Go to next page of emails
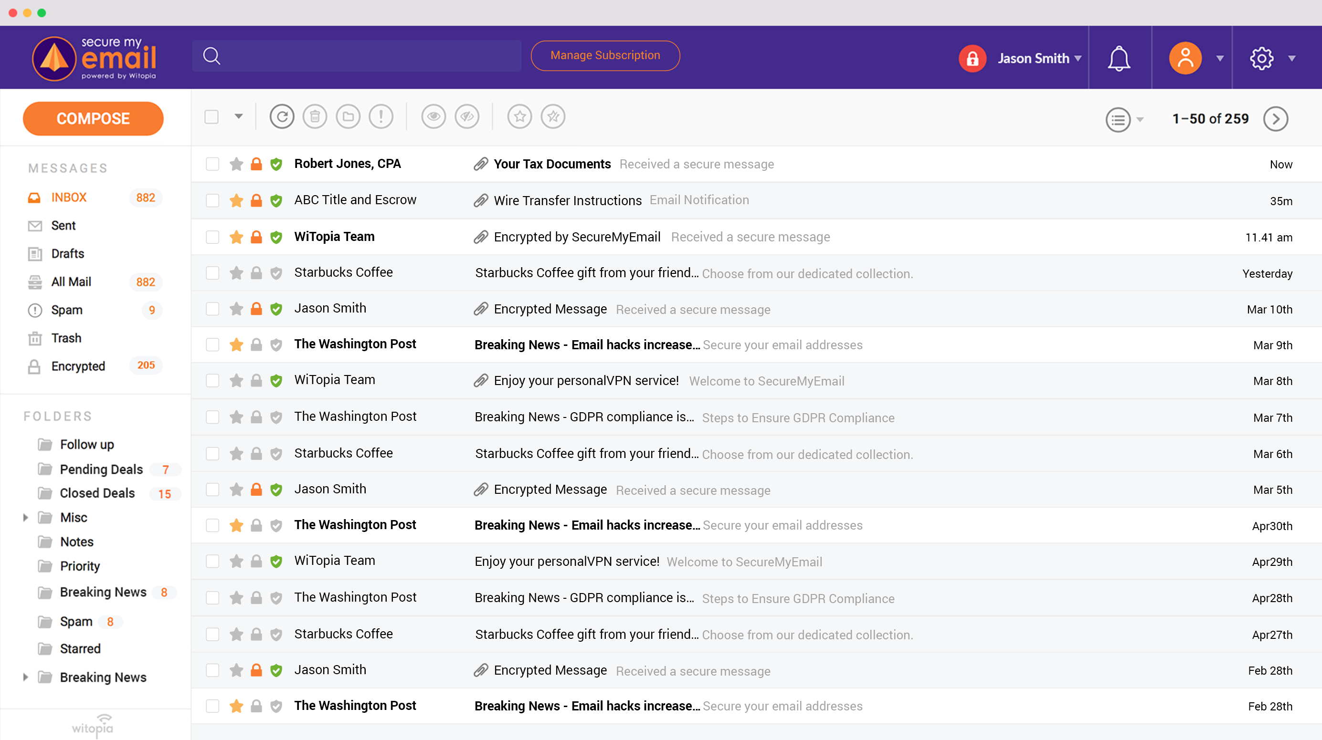This screenshot has height=740, width=1322. [x=1275, y=119]
